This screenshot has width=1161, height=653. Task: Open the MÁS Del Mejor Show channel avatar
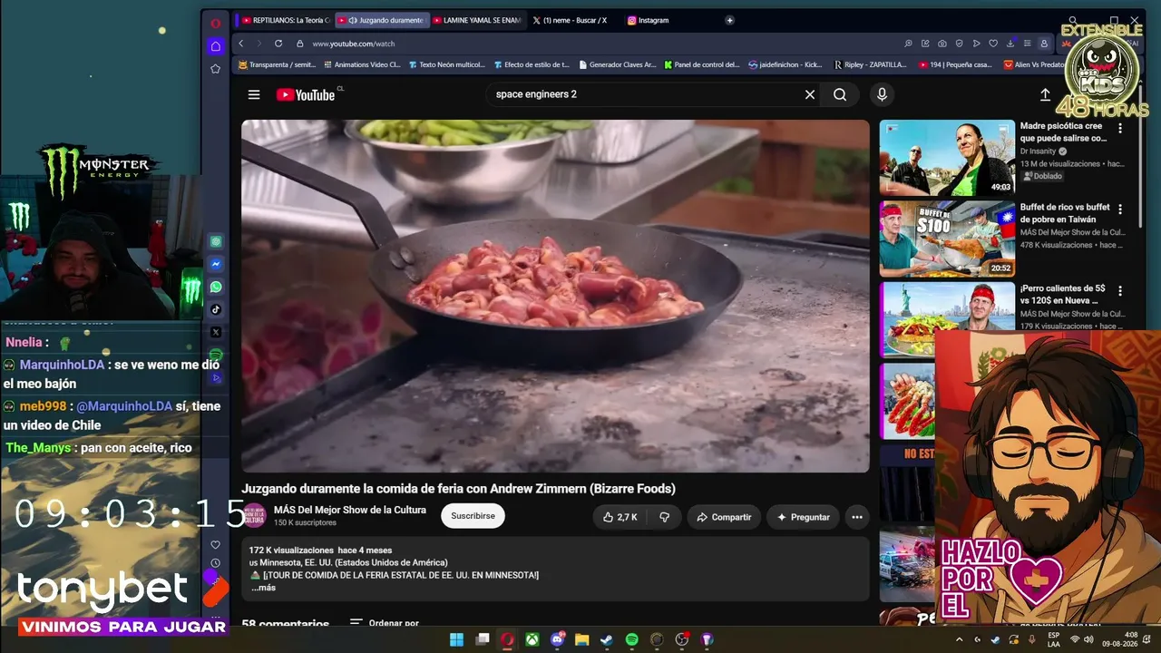pyautogui.click(x=254, y=516)
